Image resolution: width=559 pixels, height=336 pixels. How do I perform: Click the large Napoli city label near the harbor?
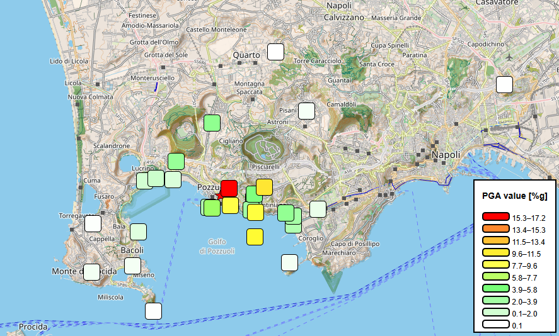point(446,155)
